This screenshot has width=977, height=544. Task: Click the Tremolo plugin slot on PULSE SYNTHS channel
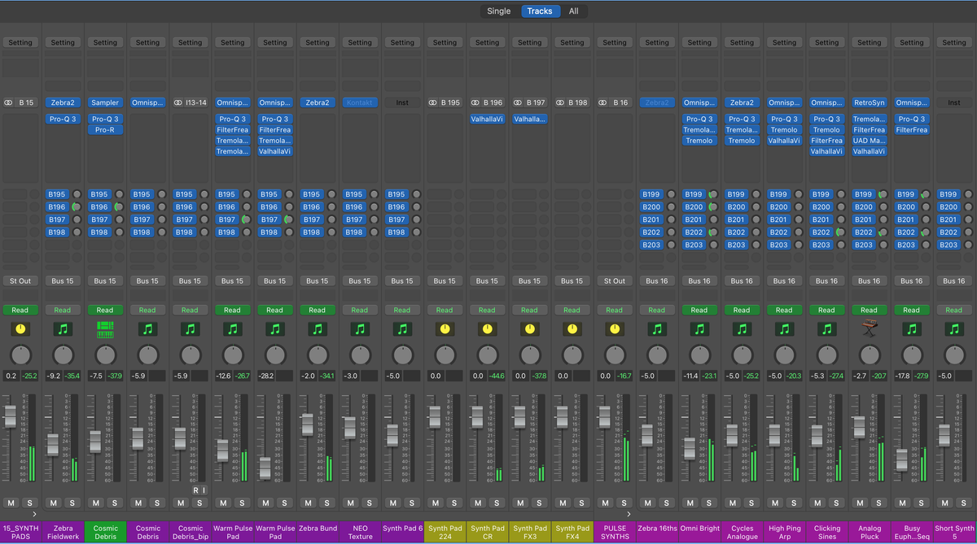tap(699, 140)
